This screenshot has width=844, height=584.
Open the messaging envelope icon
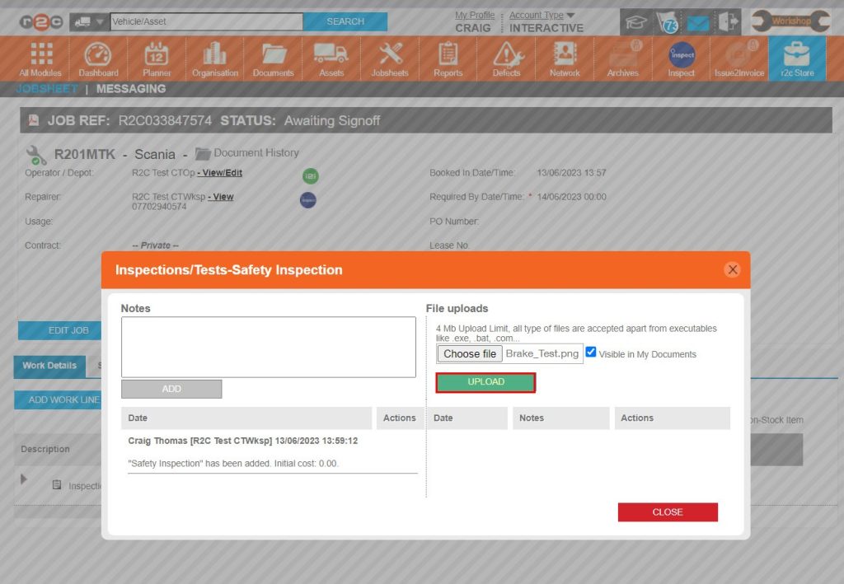point(696,21)
